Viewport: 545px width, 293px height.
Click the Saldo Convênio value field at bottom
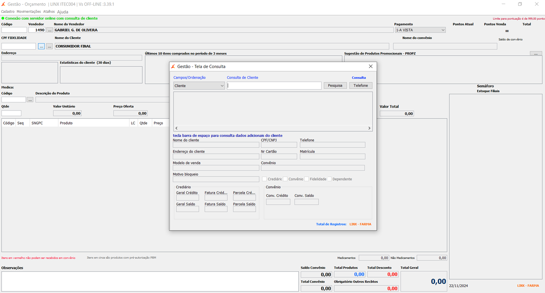316,274
